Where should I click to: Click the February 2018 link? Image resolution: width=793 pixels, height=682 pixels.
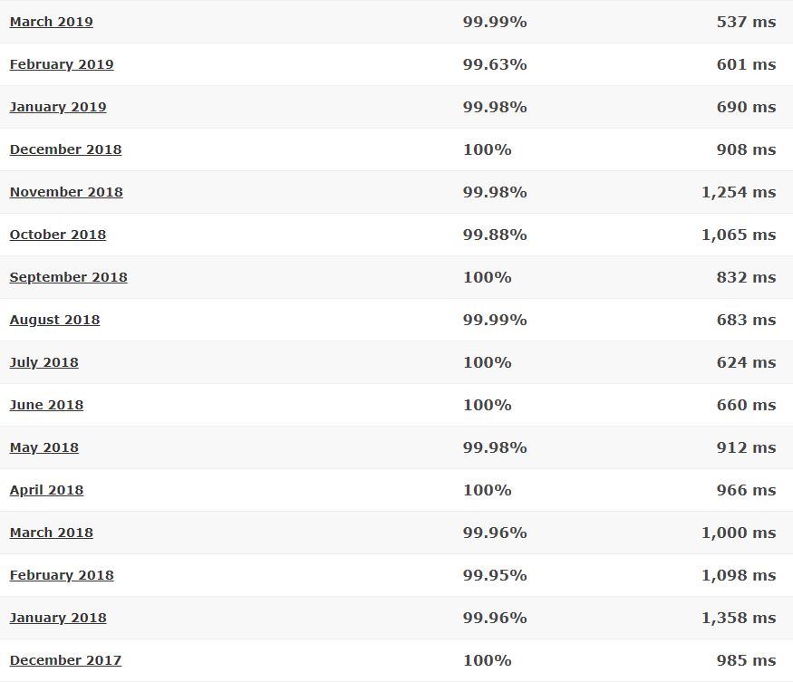click(x=62, y=575)
